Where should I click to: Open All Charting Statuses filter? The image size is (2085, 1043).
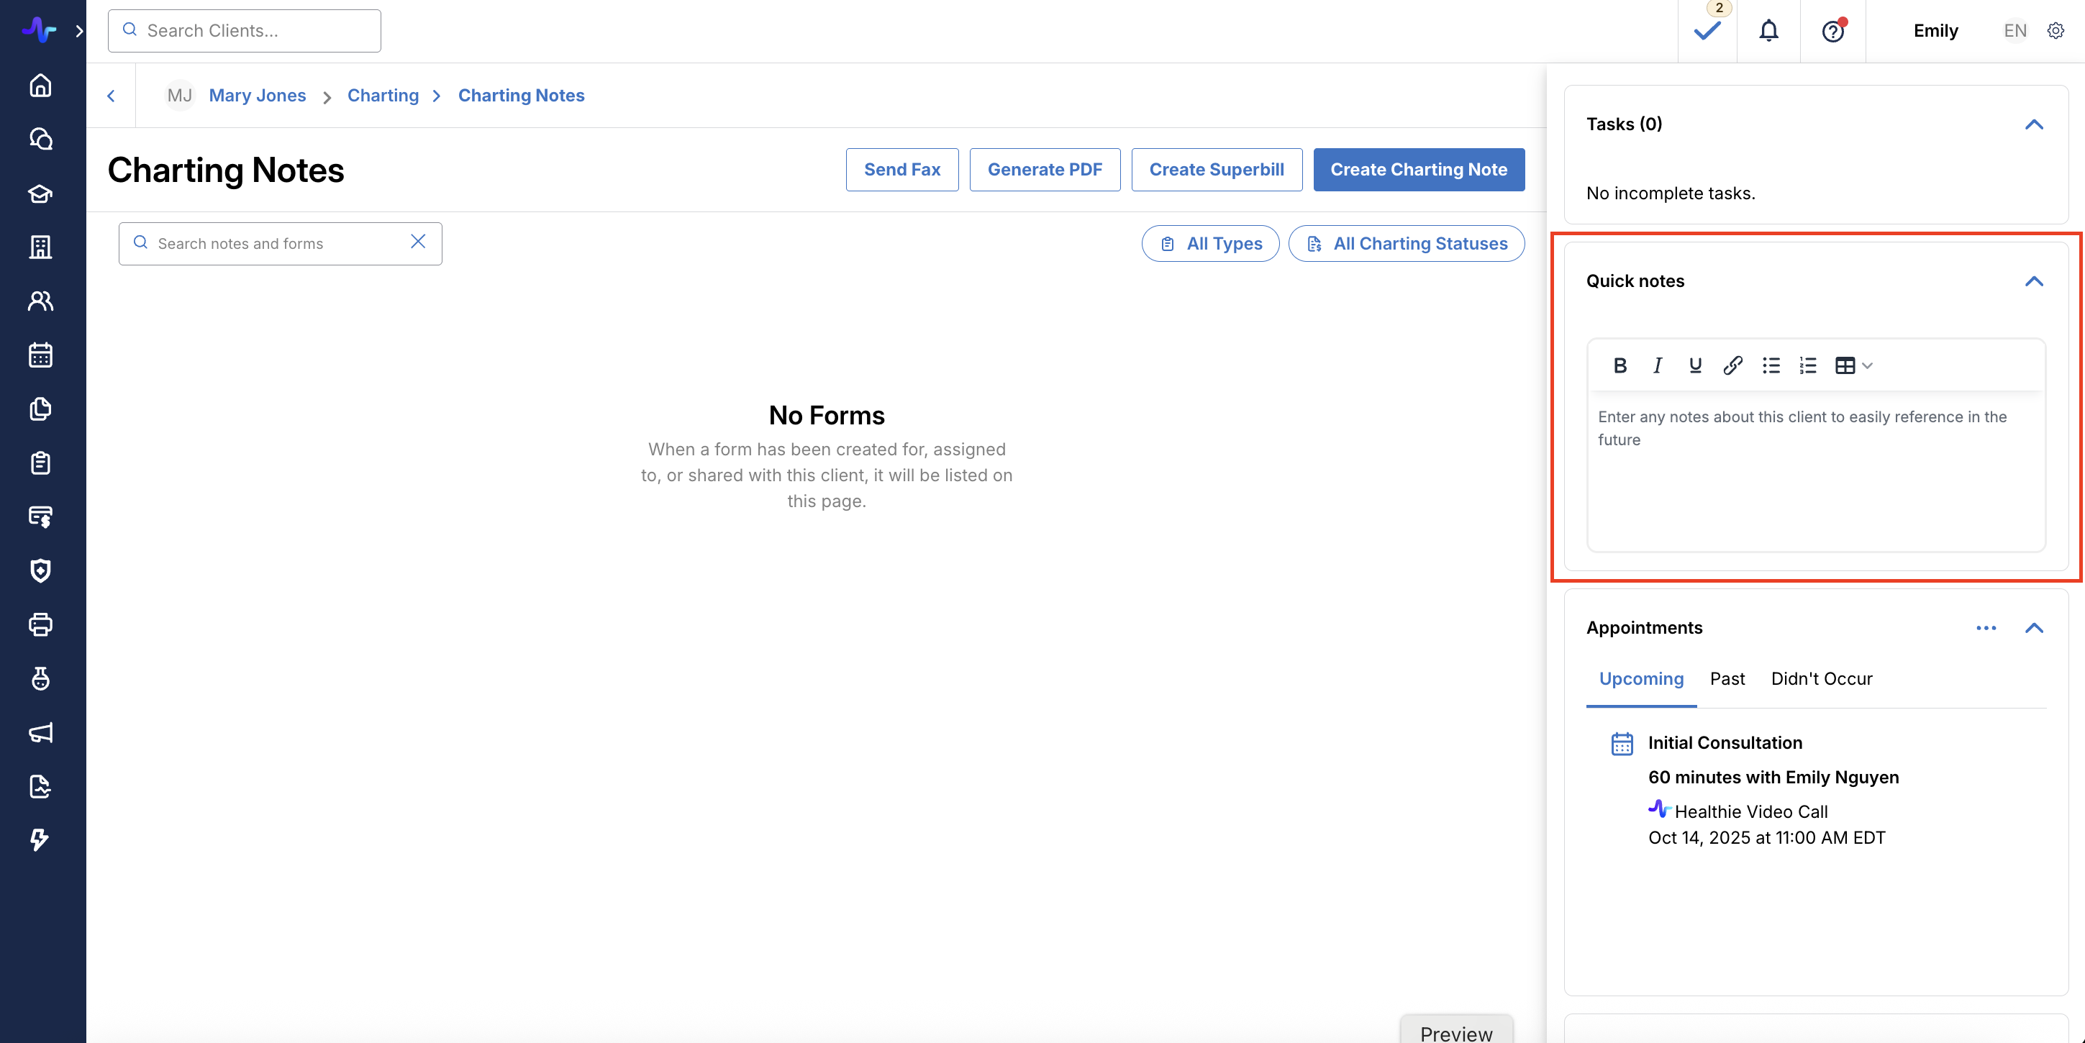[x=1406, y=244]
